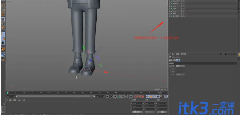The height and width of the screenshot is (115, 240).
Task: Click Planar Workplane icon
Action: [3, 59]
